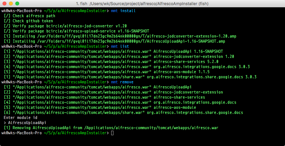Click 'org.alfresco.integrations.google.docs' in remove list row [4]
285x146 pixels.
pyautogui.click(x=195, y=102)
